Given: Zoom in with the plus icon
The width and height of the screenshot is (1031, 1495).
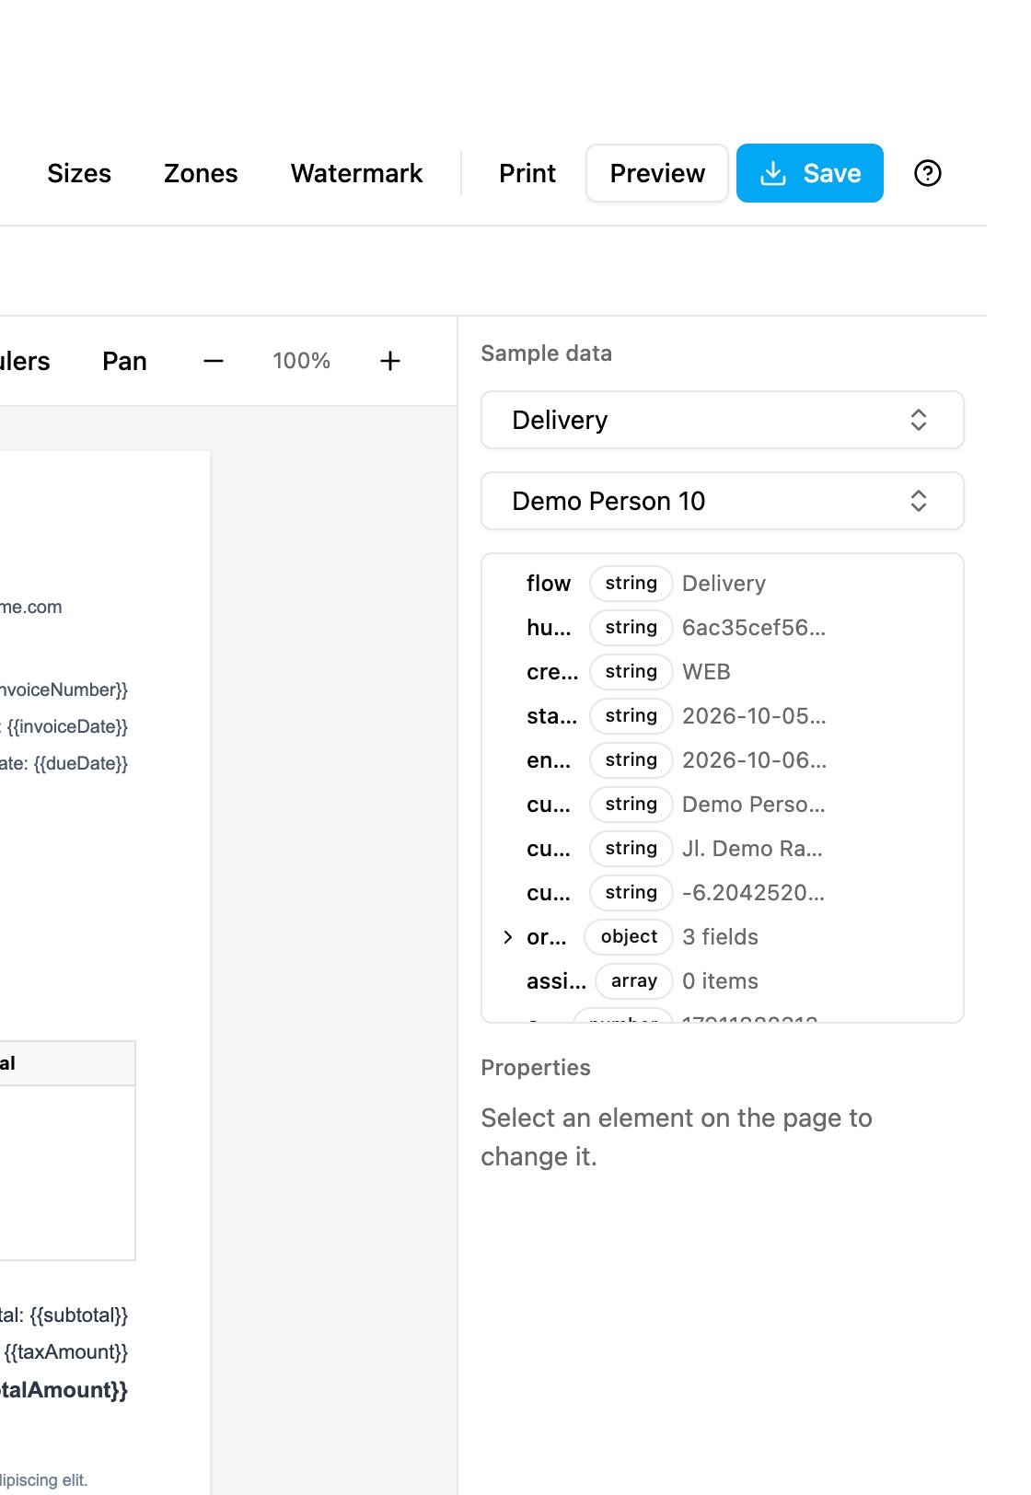Looking at the screenshot, I should point(390,361).
